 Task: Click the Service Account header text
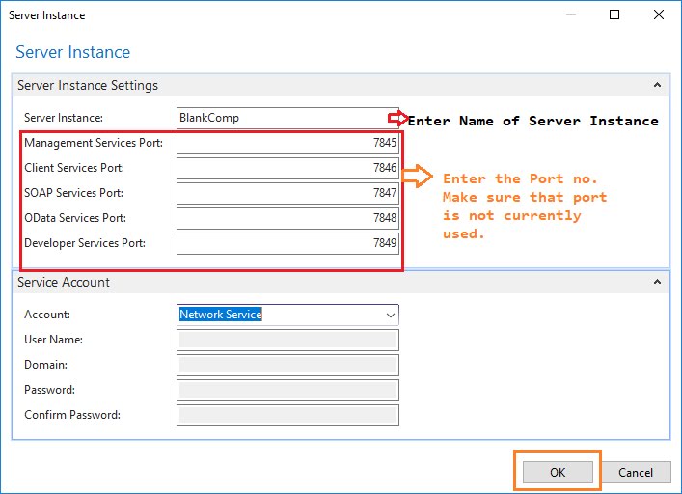tap(64, 282)
